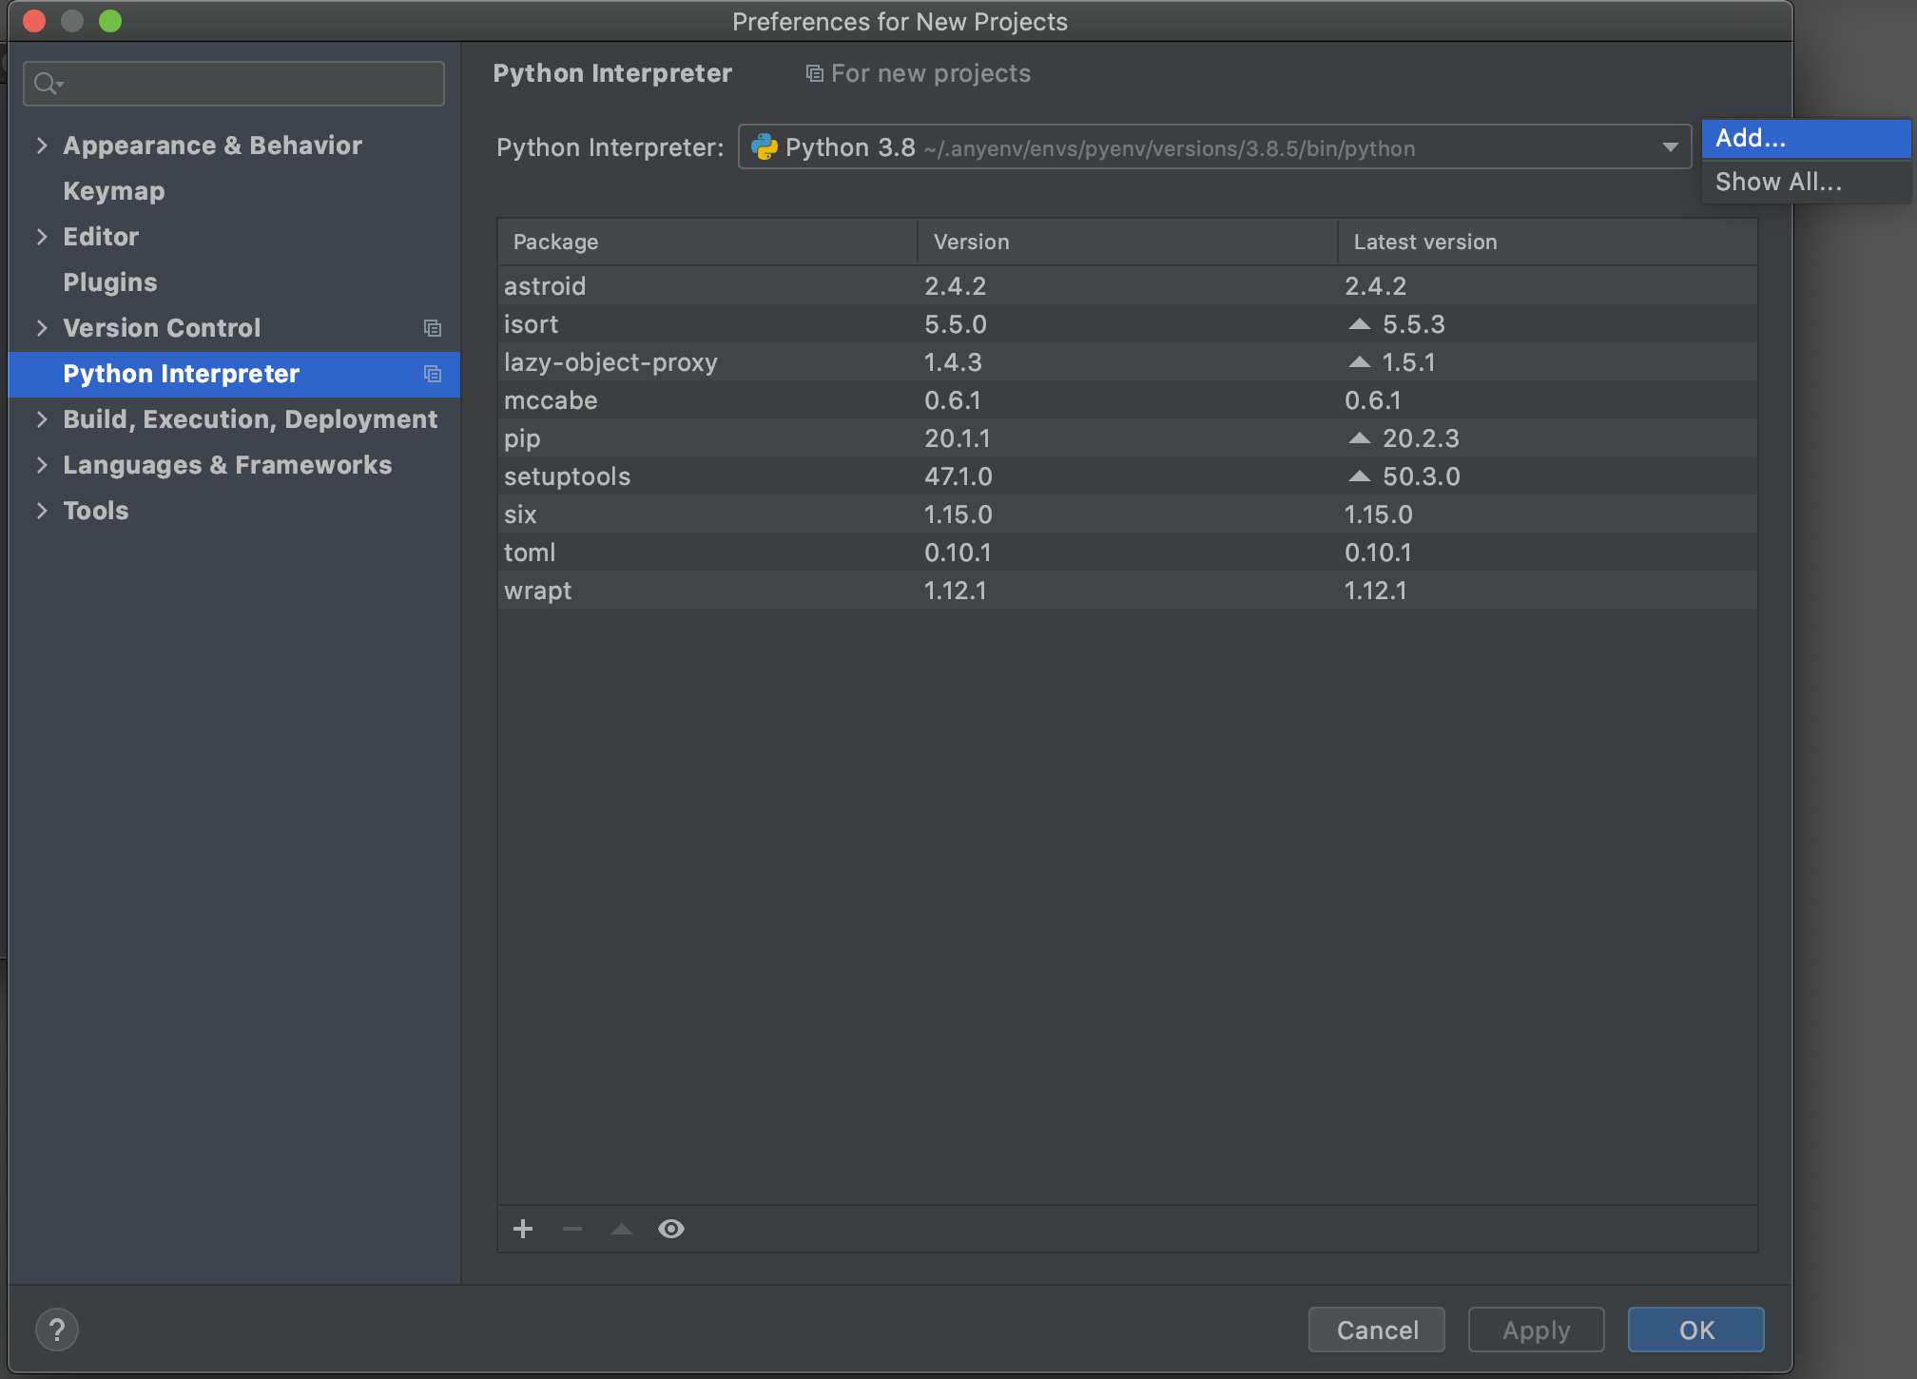This screenshot has height=1379, width=1917.
Task: Click the plus icon to install a package
Action: pos(523,1229)
